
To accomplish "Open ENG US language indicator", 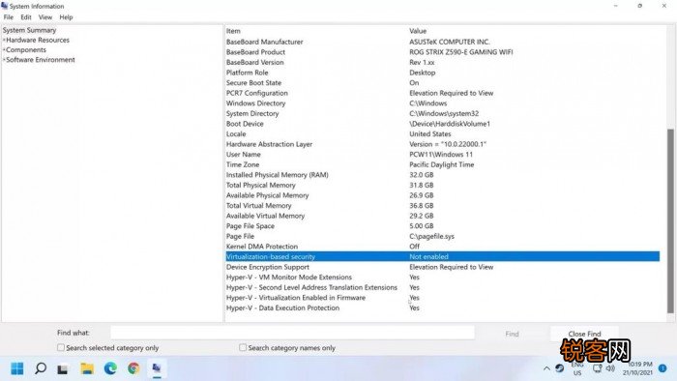I will 577,368.
